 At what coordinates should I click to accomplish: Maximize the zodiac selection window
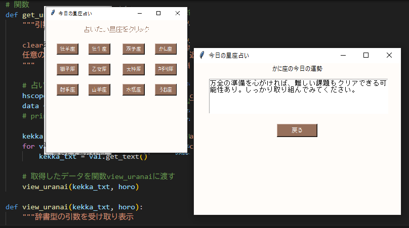coord(158,13)
